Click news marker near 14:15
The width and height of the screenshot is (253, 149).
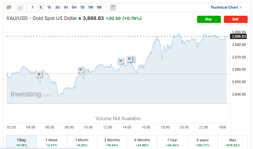129,59
